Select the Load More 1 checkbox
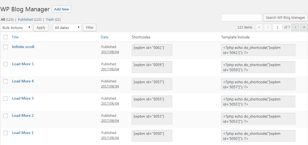The height and width of the screenshot is (145, 308). coord(6,133)
